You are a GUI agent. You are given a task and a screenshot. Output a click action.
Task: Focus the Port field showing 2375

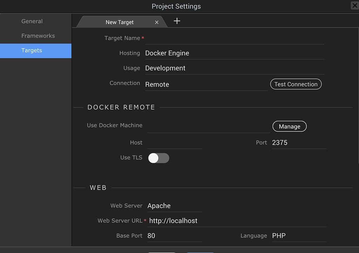(x=299, y=143)
